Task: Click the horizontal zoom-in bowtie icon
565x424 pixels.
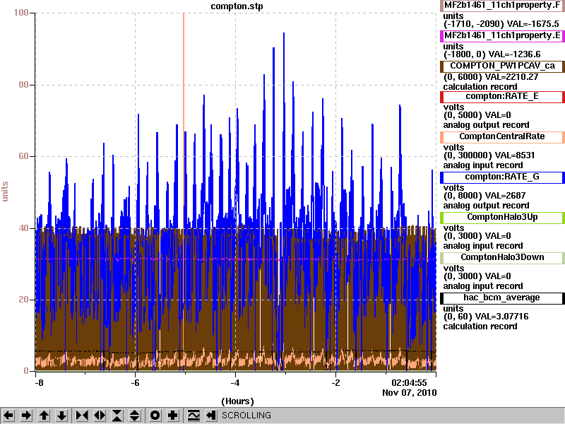Action: (x=82, y=416)
